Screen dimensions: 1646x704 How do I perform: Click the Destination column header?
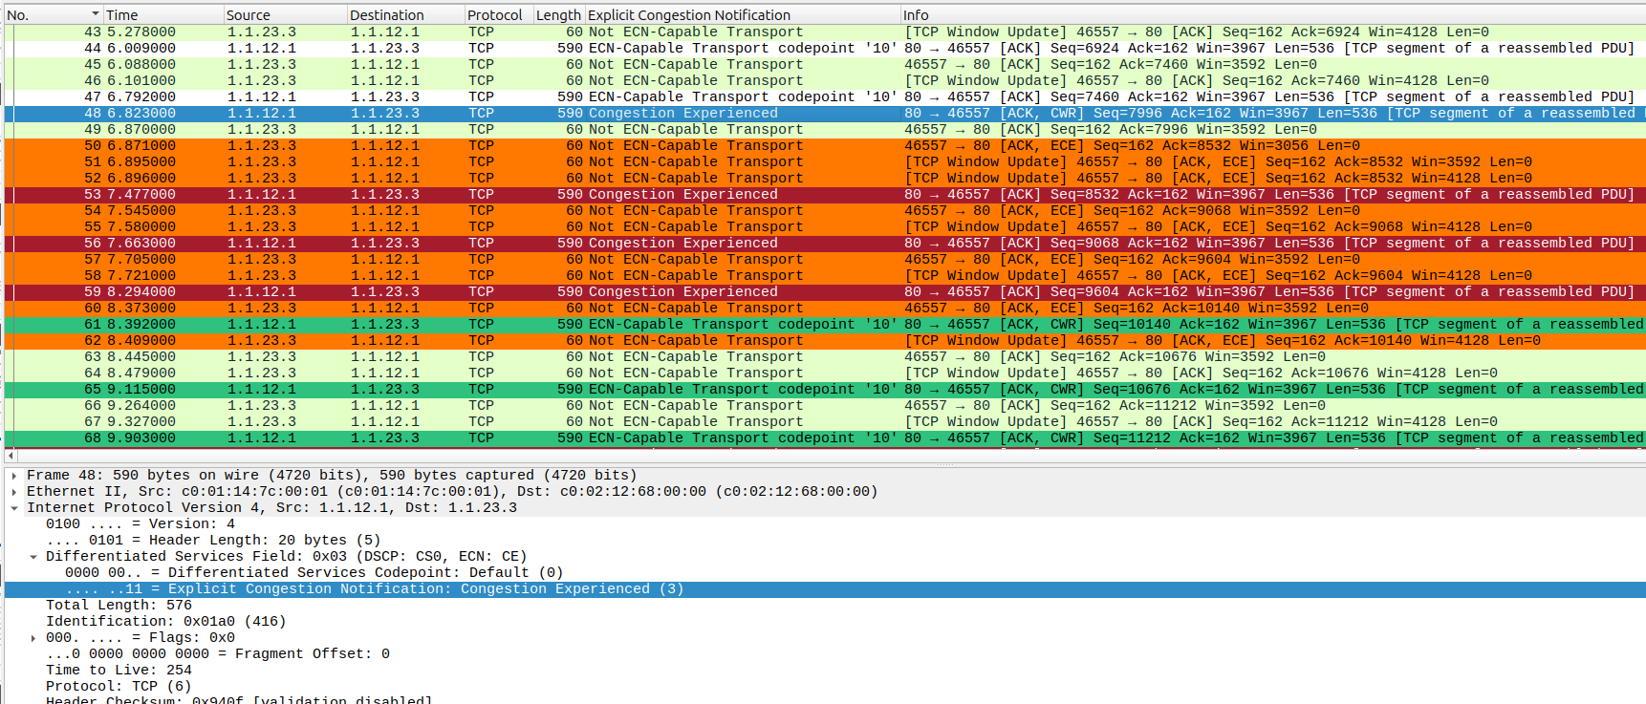coord(404,14)
